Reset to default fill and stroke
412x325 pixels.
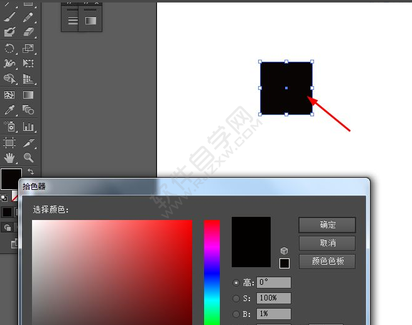(4, 198)
